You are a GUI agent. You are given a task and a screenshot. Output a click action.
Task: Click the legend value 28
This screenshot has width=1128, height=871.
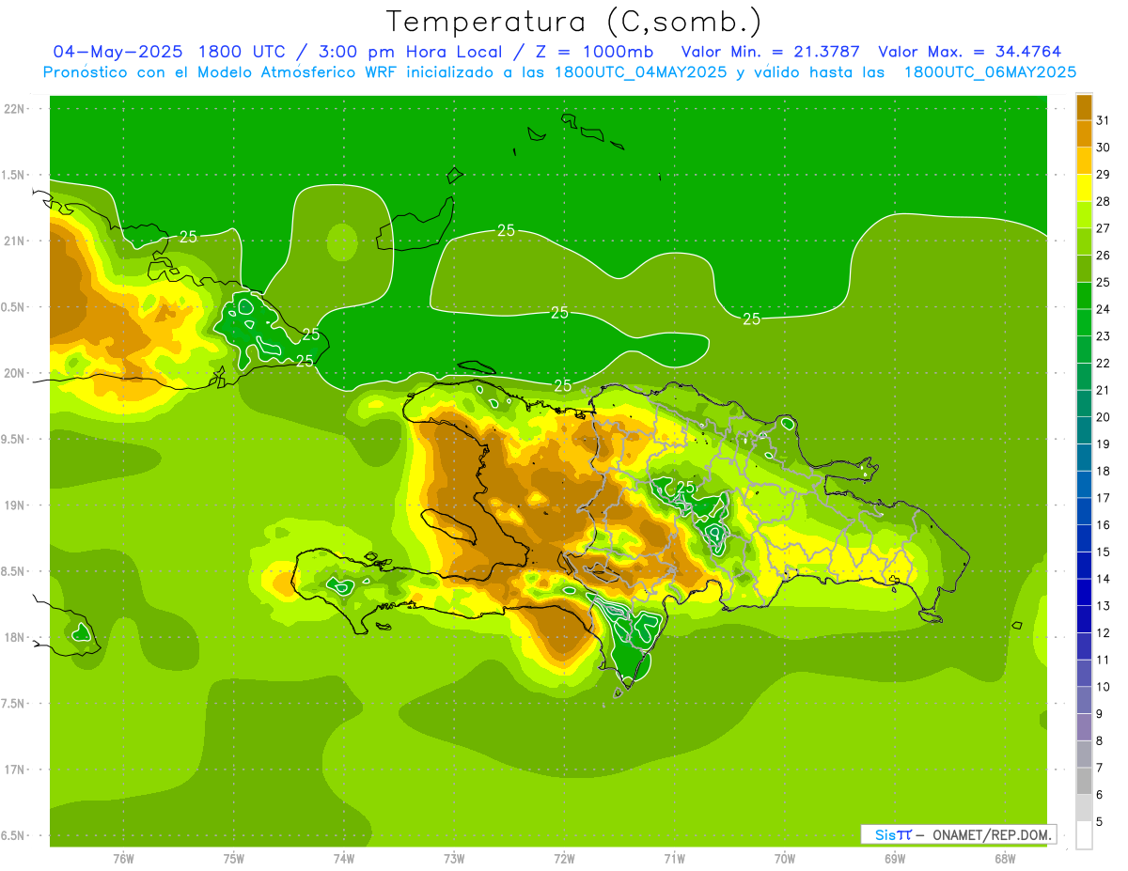(1103, 201)
